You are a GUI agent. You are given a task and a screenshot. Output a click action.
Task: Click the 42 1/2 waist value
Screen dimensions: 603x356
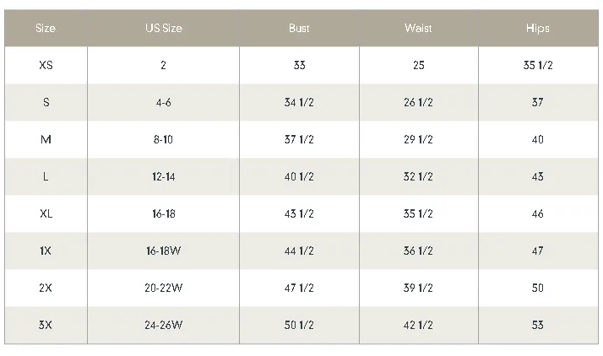coord(418,326)
